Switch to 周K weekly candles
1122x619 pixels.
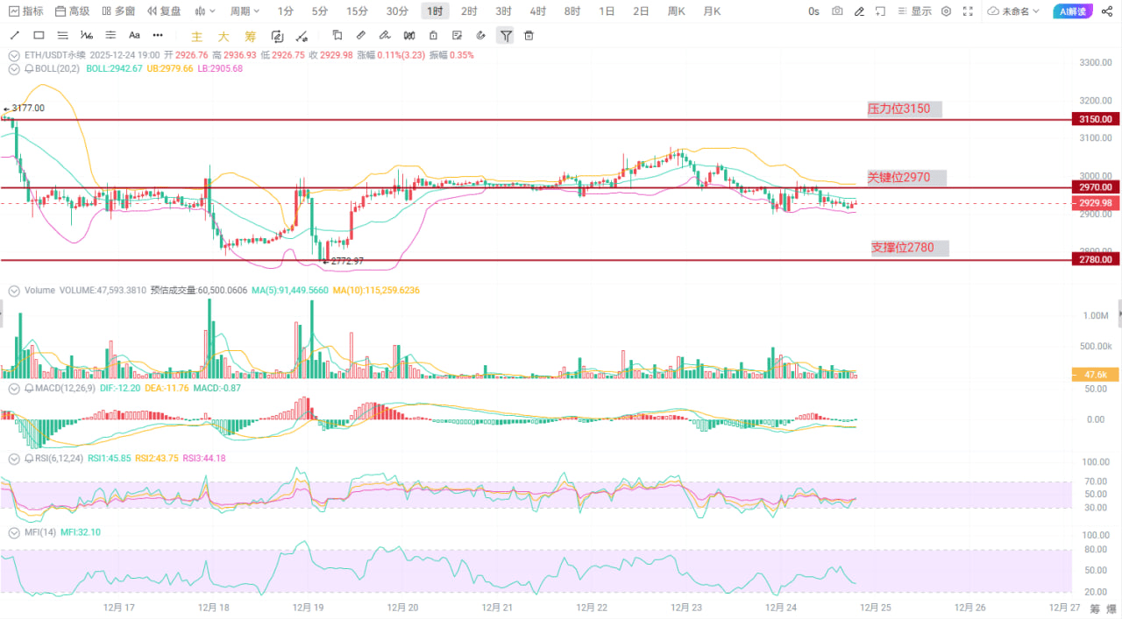[x=676, y=11]
